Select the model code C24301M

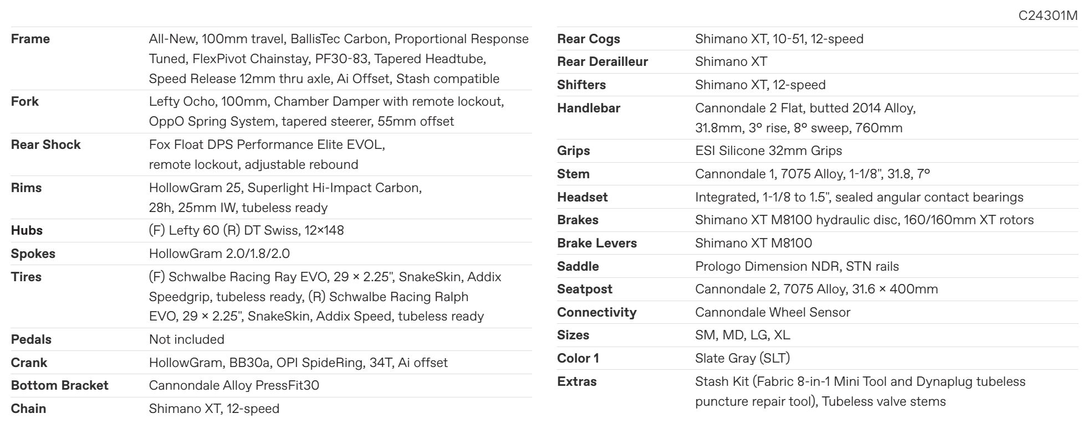[1048, 15]
